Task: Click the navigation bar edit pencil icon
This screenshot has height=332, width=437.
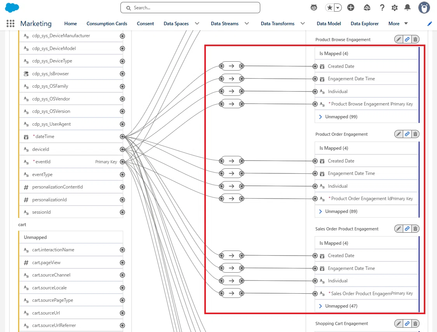Action: tap(430, 24)
